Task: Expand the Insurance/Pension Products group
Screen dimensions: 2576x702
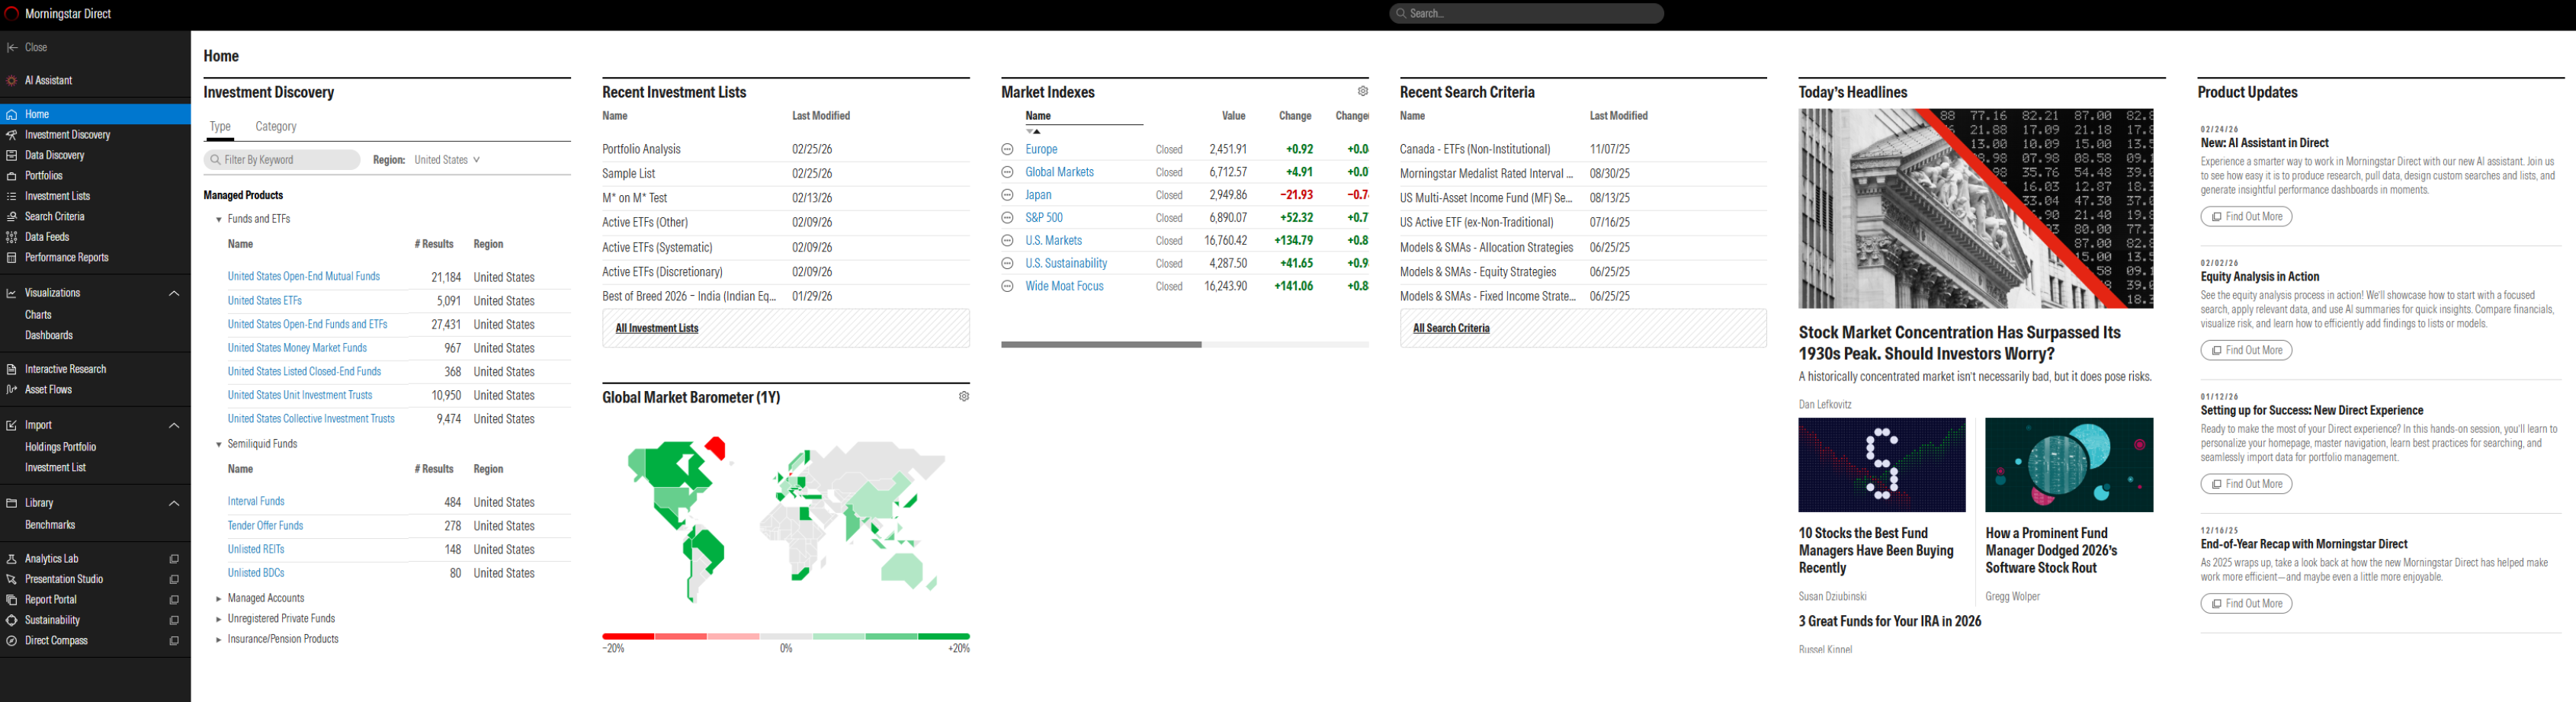Action: (x=219, y=640)
